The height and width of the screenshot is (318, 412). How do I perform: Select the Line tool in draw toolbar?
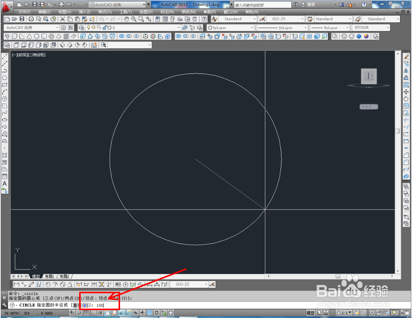point(5,57)
